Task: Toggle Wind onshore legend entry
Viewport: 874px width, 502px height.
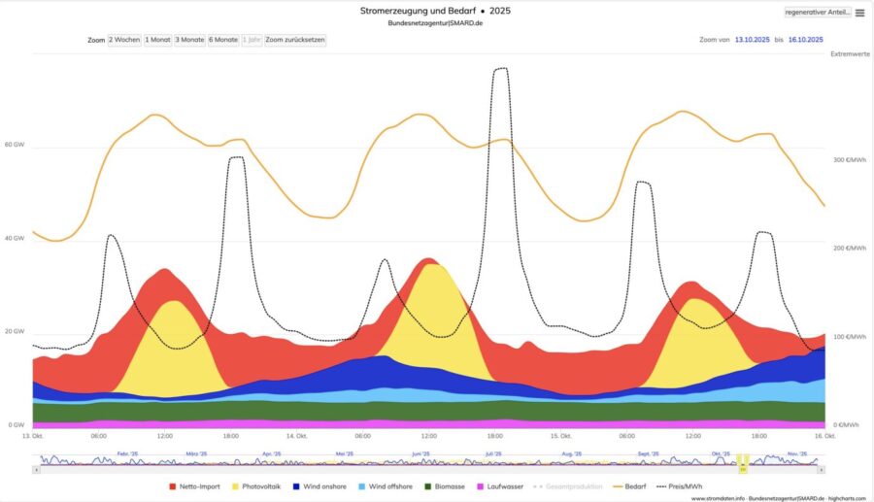Action: pyautogui.click(x=322, y=486)
